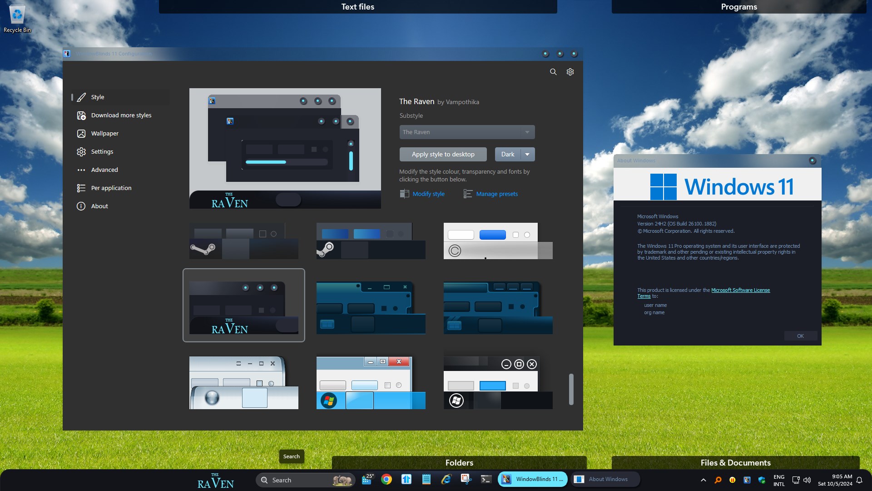Open Windows Security shield tray icon
This screenshot has width=872, height=491.
762,480
